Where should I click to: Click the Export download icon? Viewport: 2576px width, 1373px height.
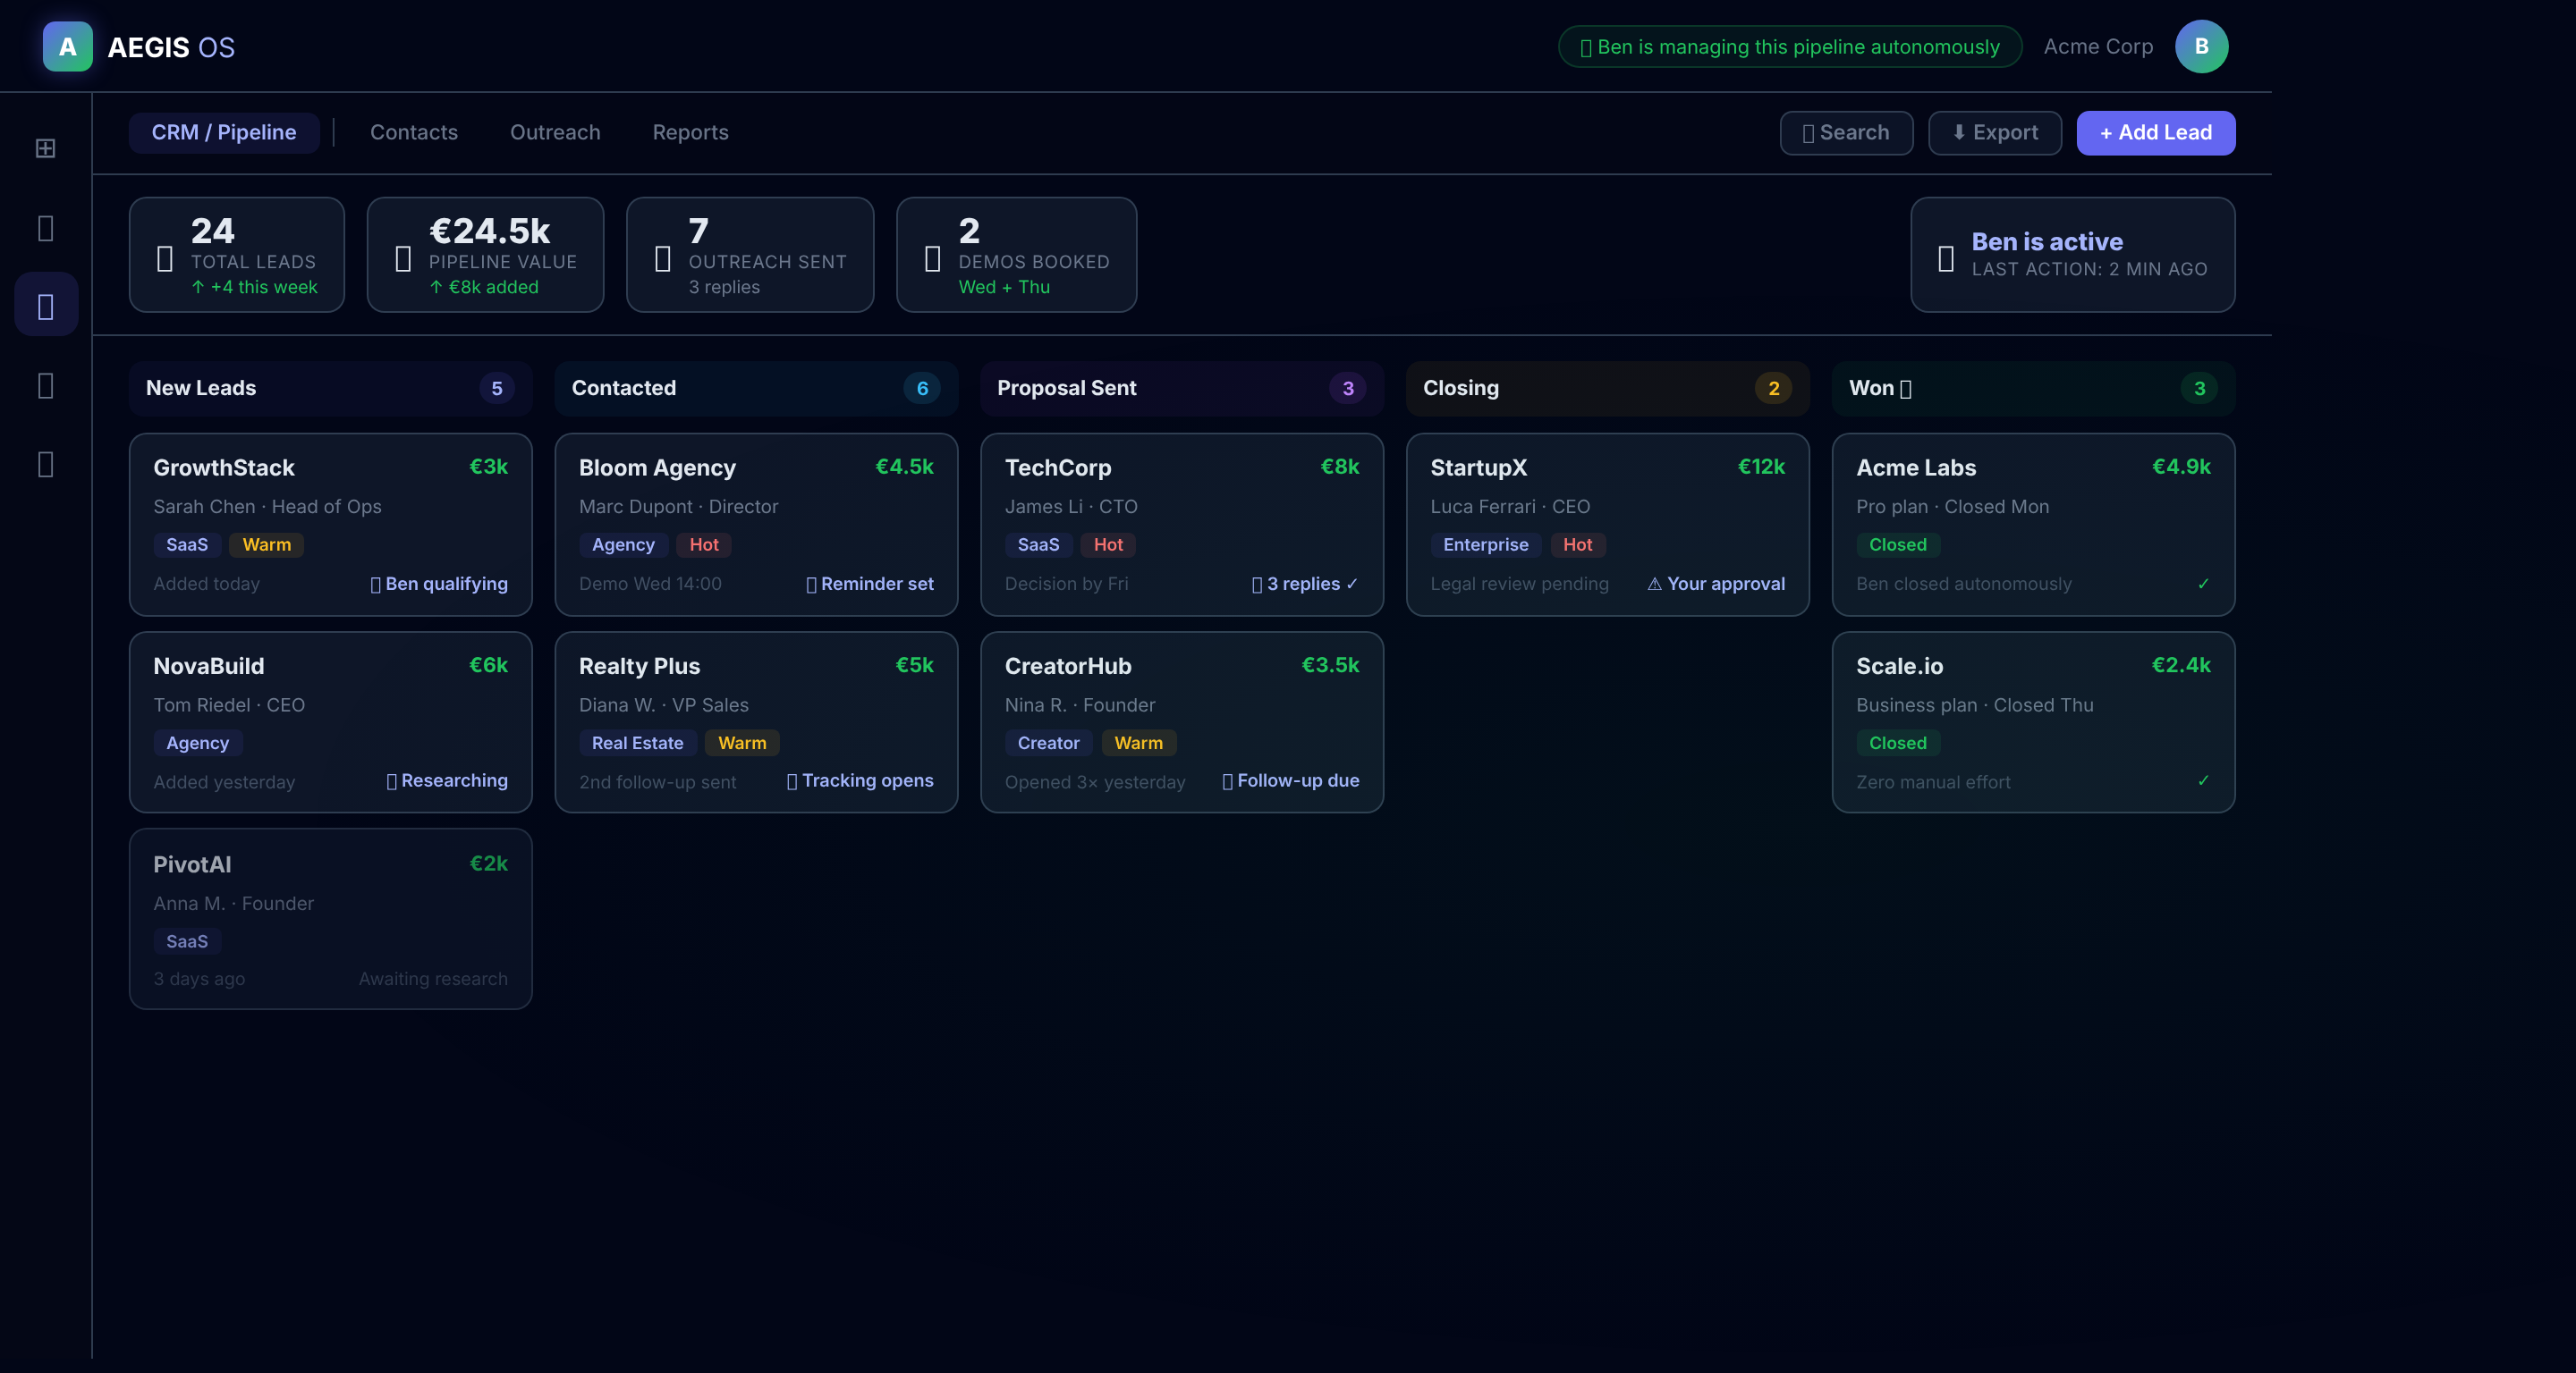point(1959,133)
